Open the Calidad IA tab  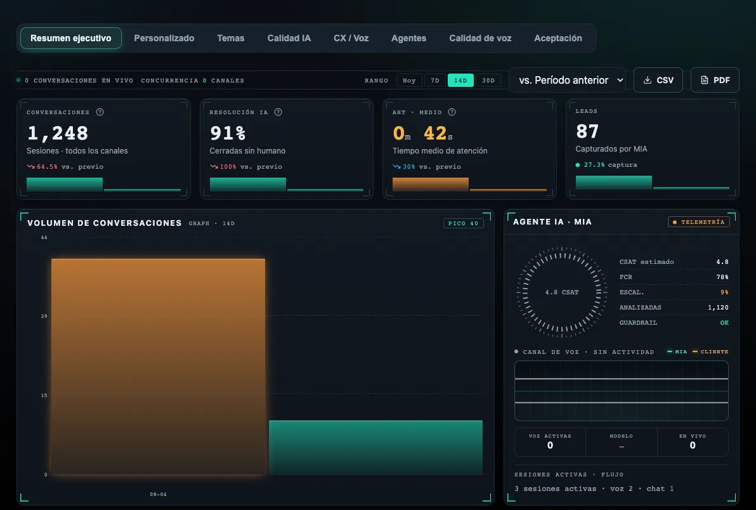289,38
